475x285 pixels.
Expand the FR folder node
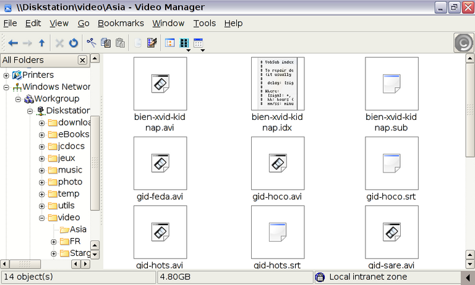coord(54,242)
